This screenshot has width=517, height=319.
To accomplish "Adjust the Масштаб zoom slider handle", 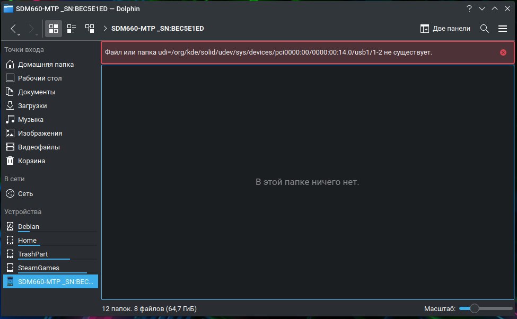I will (x=474, y=308).
